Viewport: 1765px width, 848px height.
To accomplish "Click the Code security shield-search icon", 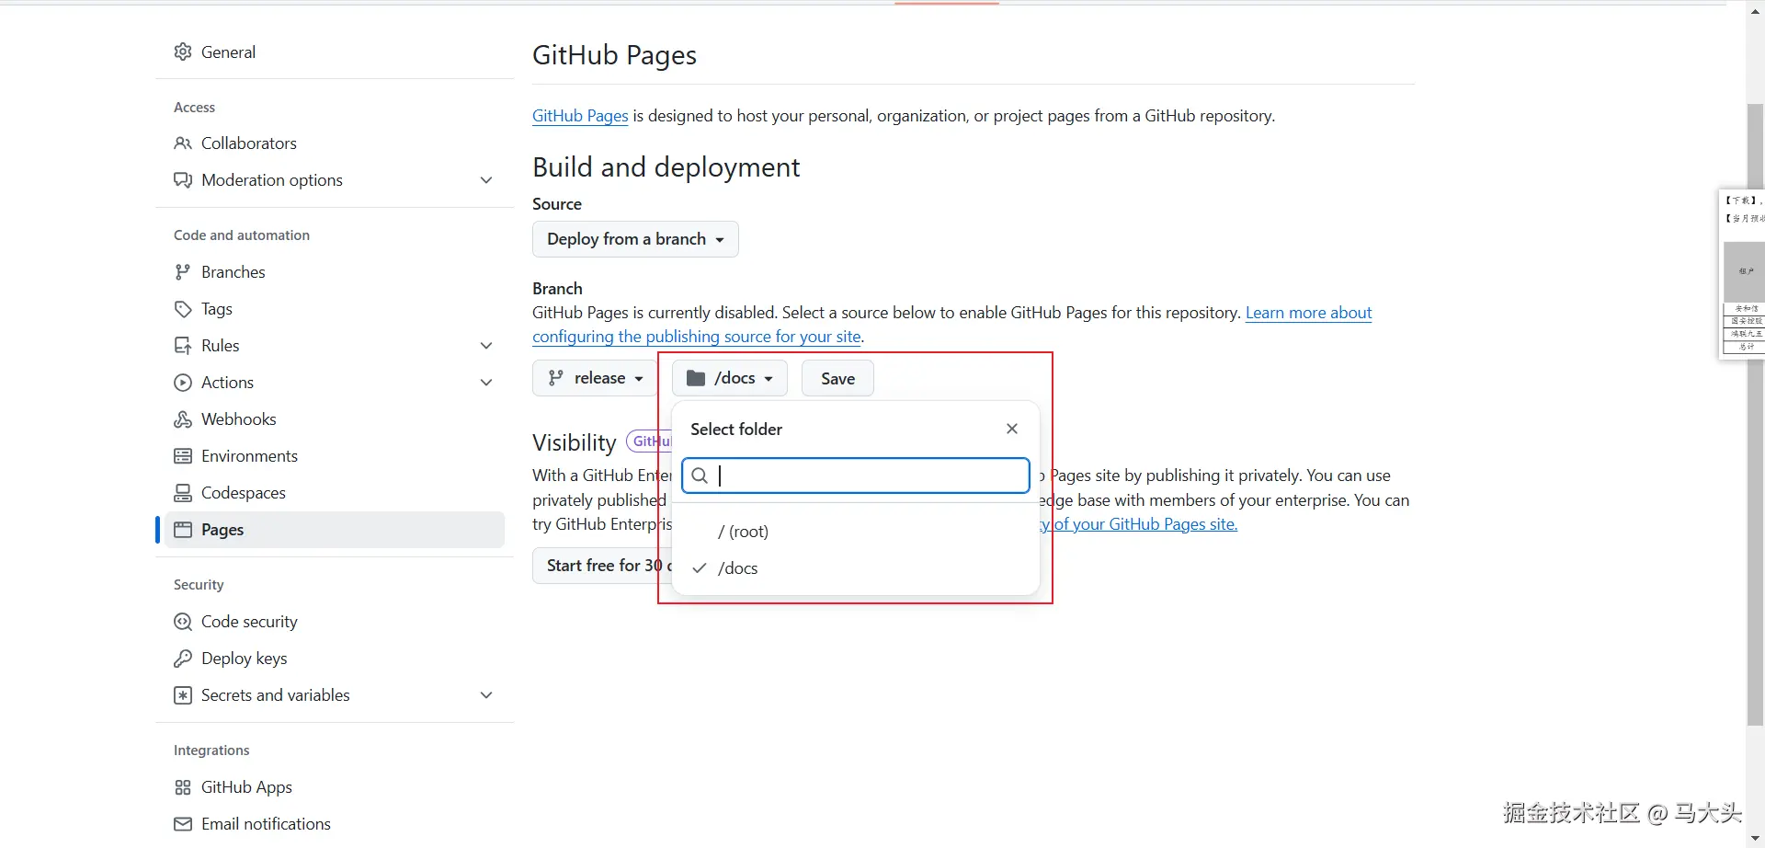I will 183,622.
